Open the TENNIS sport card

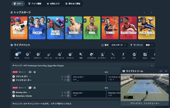110,28
